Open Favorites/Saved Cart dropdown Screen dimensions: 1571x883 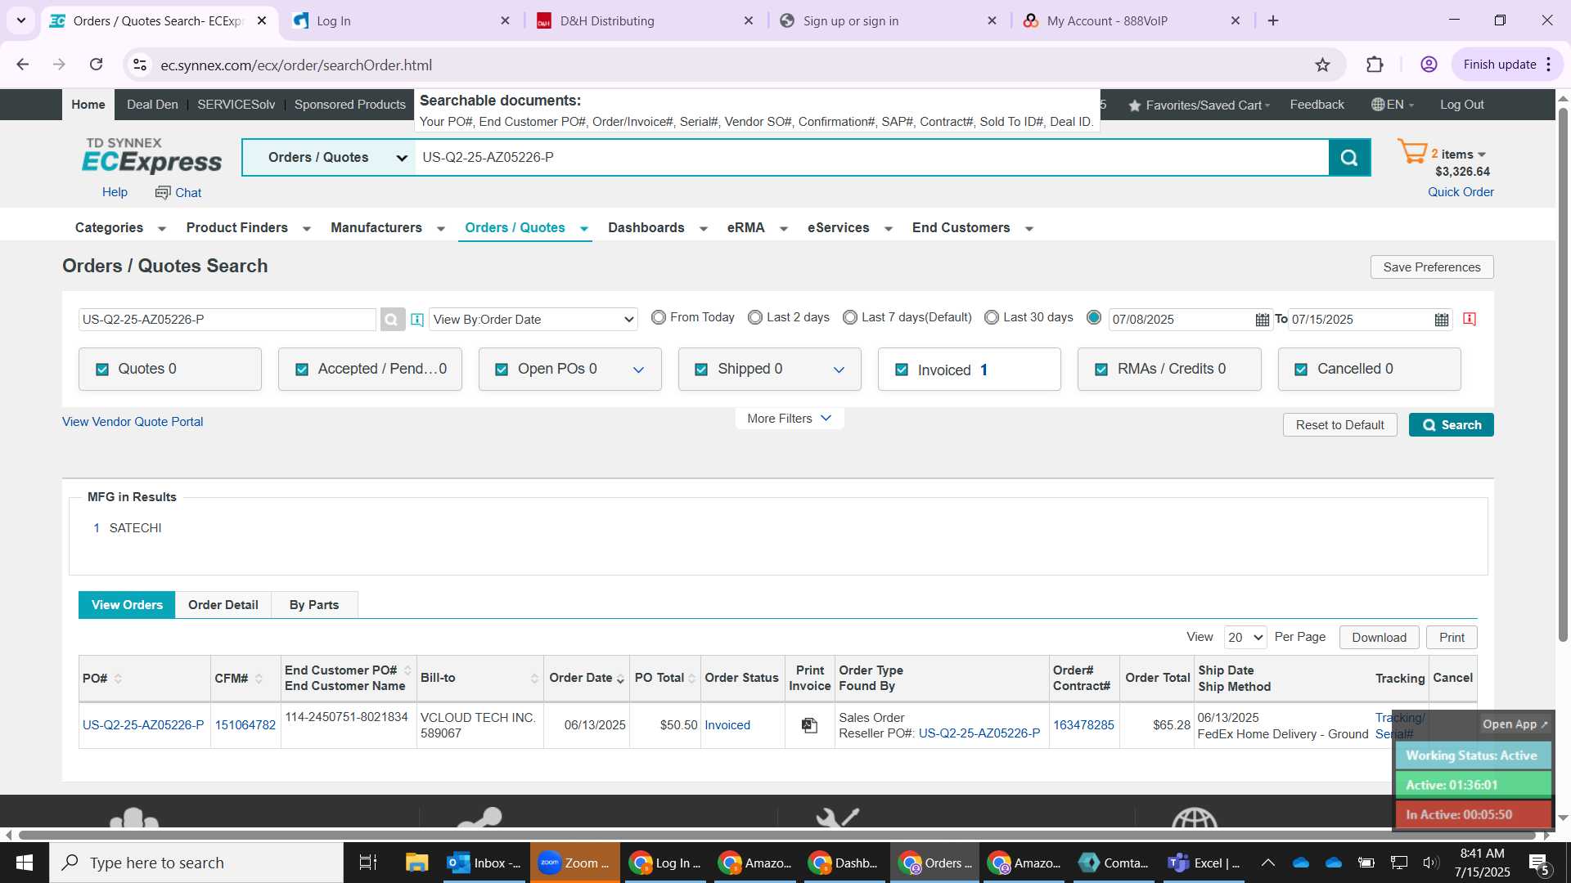(1199, 105)
